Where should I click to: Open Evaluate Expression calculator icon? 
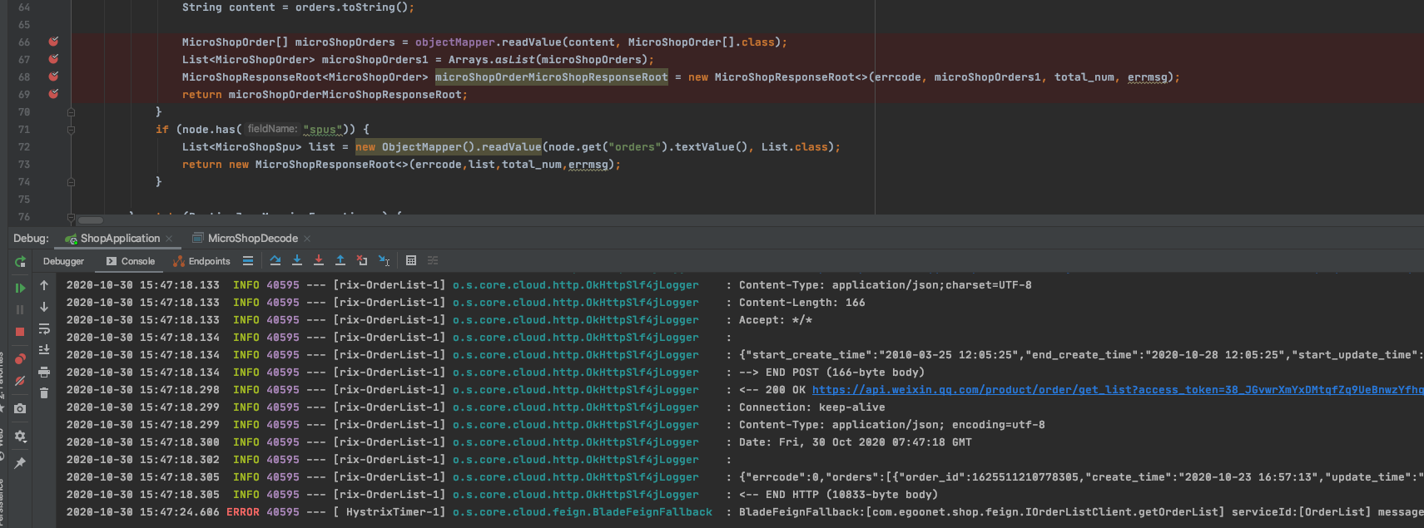[x=411, y=261]
